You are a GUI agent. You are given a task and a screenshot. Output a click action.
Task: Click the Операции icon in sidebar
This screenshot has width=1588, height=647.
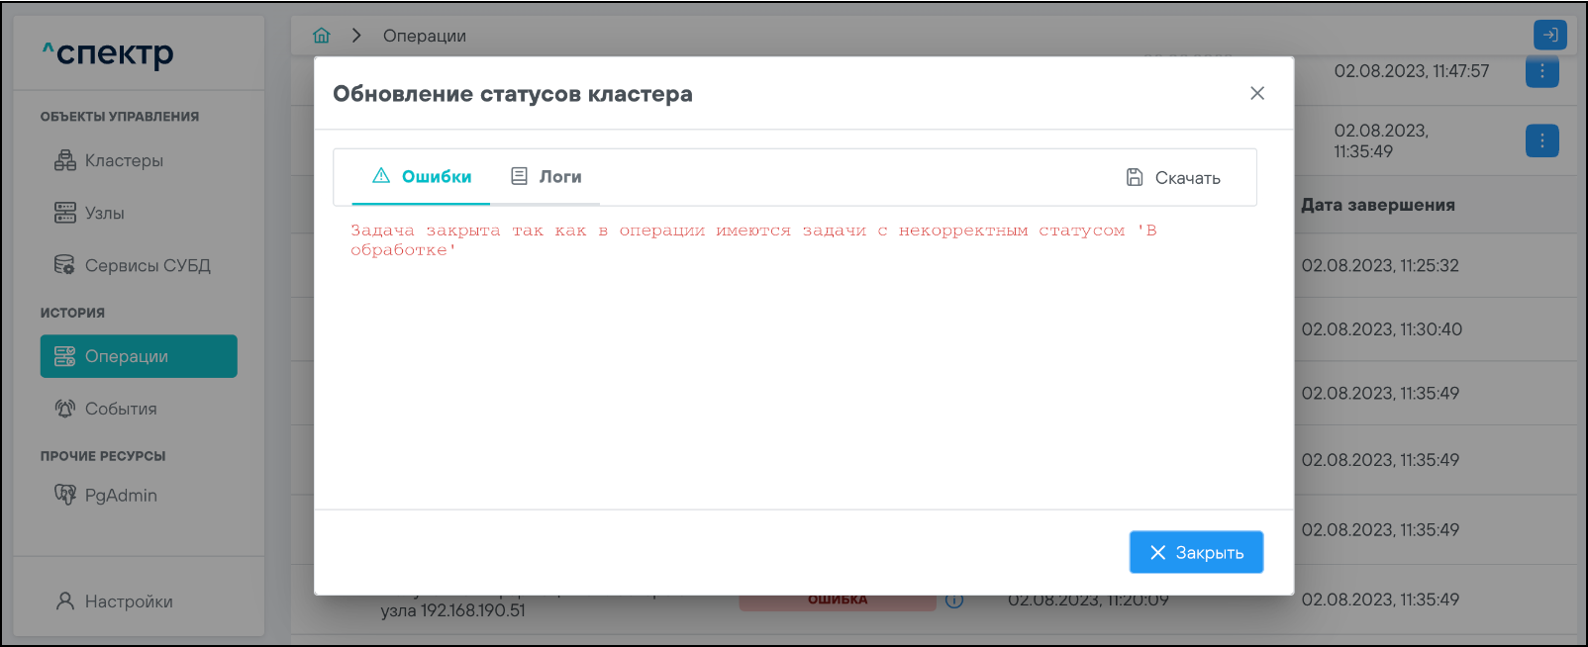(65, 356)
